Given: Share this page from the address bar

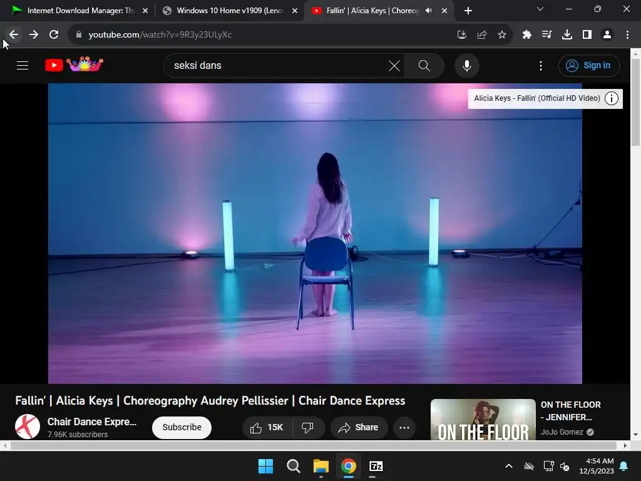Looking at the screenshot, I should 482,35.
